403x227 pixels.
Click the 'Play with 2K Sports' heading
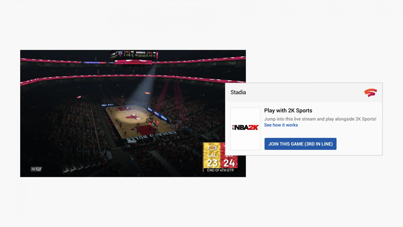click(288, 111)
